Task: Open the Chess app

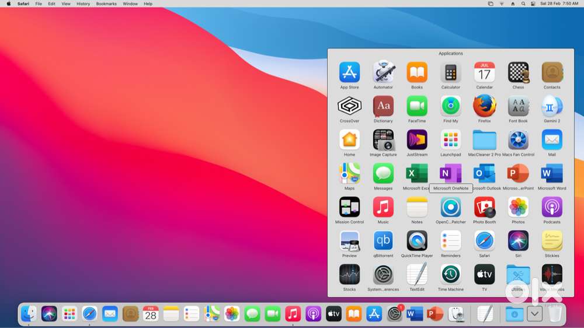Action: (x=518, y=72)
